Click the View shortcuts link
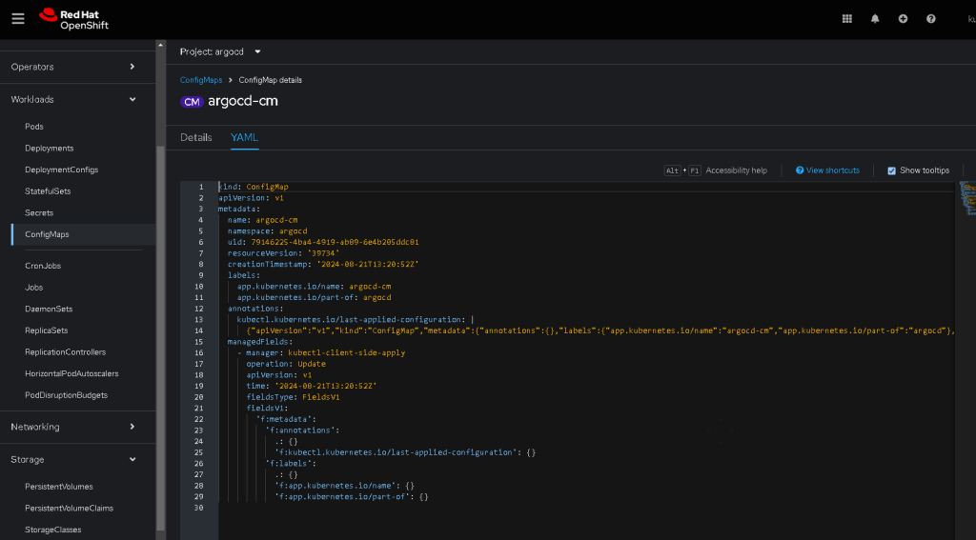 [x=833, y=170]
